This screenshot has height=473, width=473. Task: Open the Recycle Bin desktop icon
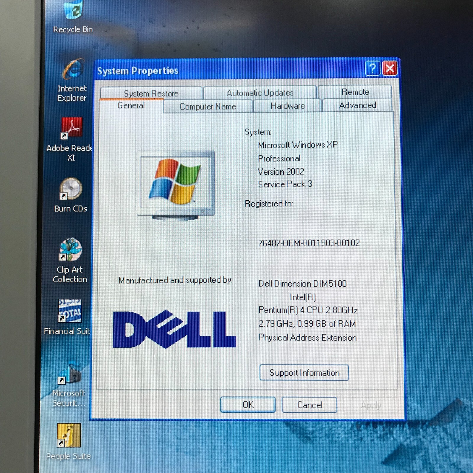[73, 17]
